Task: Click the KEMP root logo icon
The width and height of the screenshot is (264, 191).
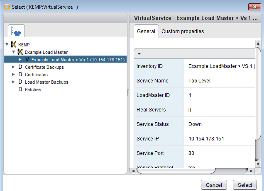Action: [14, 44]
